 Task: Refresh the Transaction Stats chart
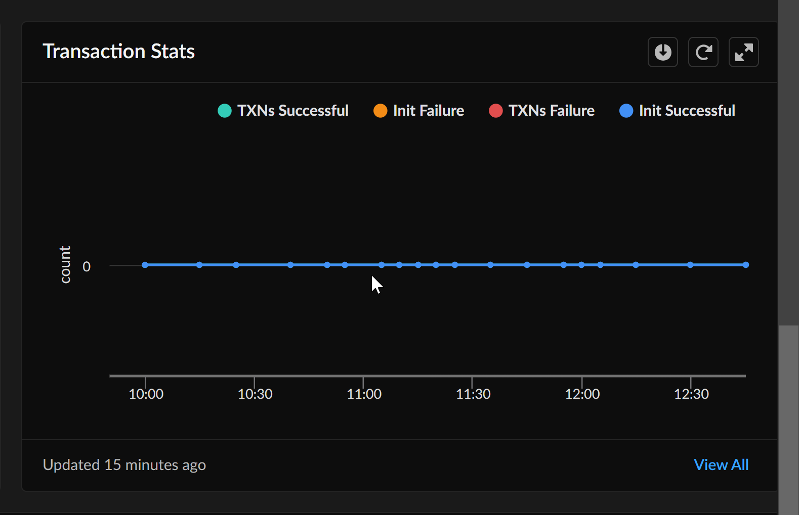703,52
